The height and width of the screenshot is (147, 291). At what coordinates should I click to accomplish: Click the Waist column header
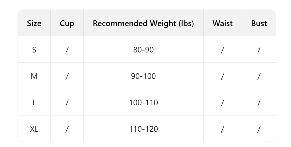(x=222, y=23)
